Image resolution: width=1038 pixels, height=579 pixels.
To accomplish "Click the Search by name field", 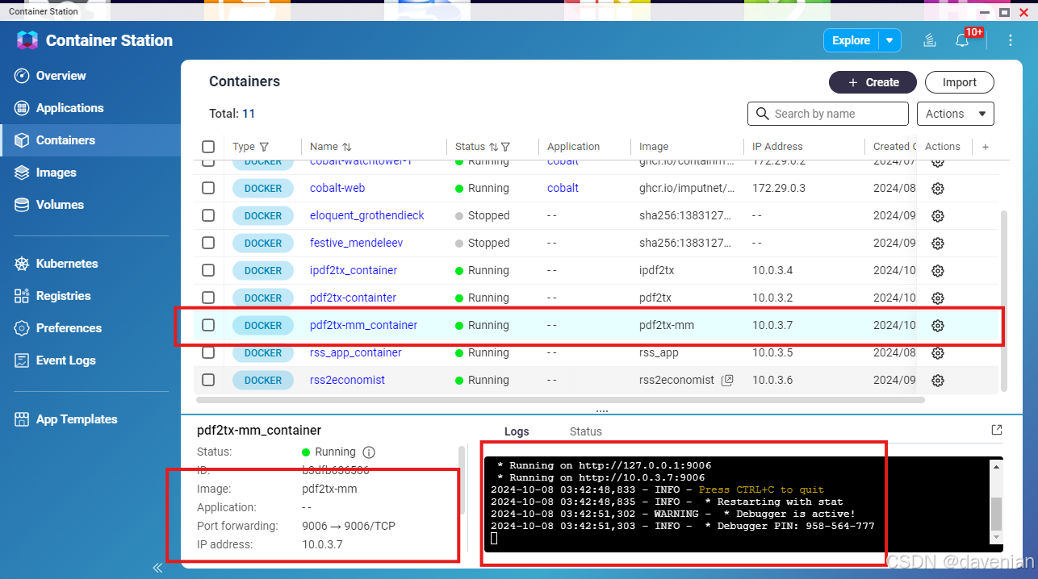I will pyautogui.click(x=828, y=114).
